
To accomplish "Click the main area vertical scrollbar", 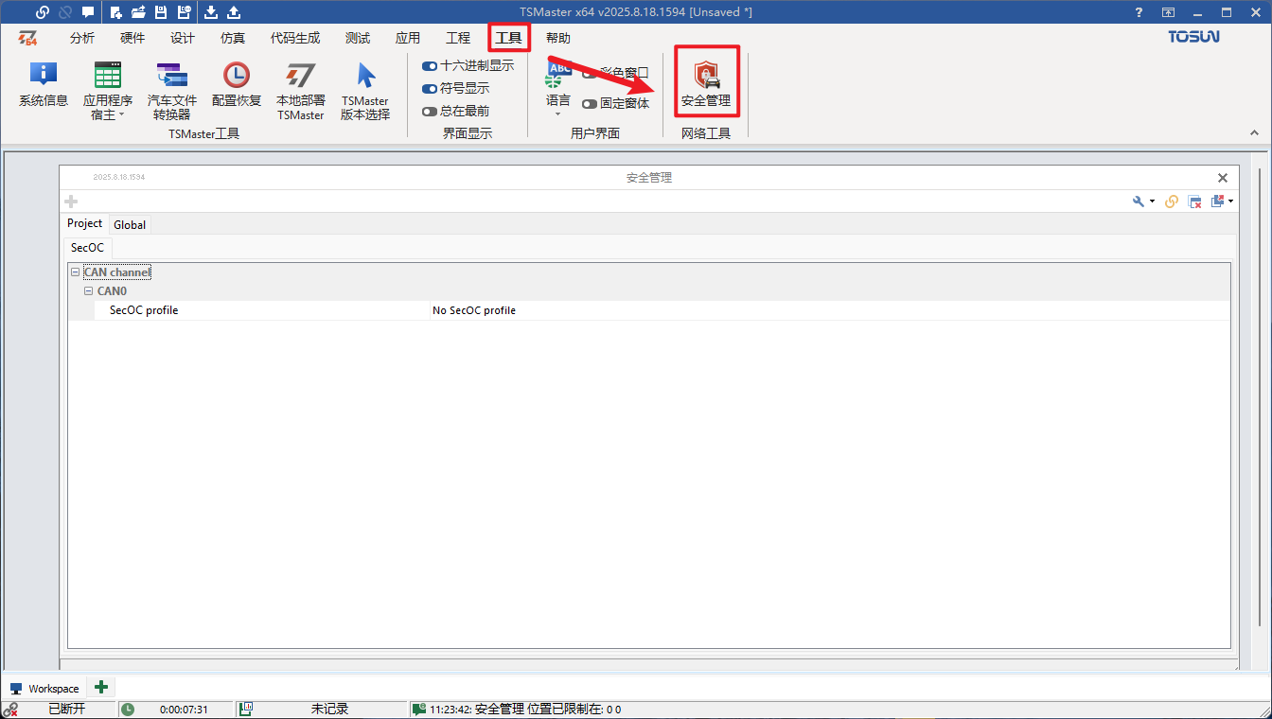I will [1258, 397].
